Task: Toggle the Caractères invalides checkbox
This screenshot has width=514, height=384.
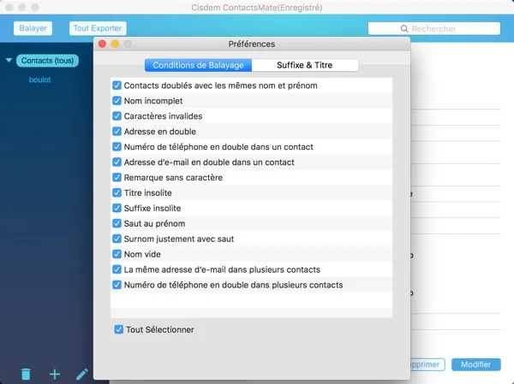Action: (x=117, y=116)
